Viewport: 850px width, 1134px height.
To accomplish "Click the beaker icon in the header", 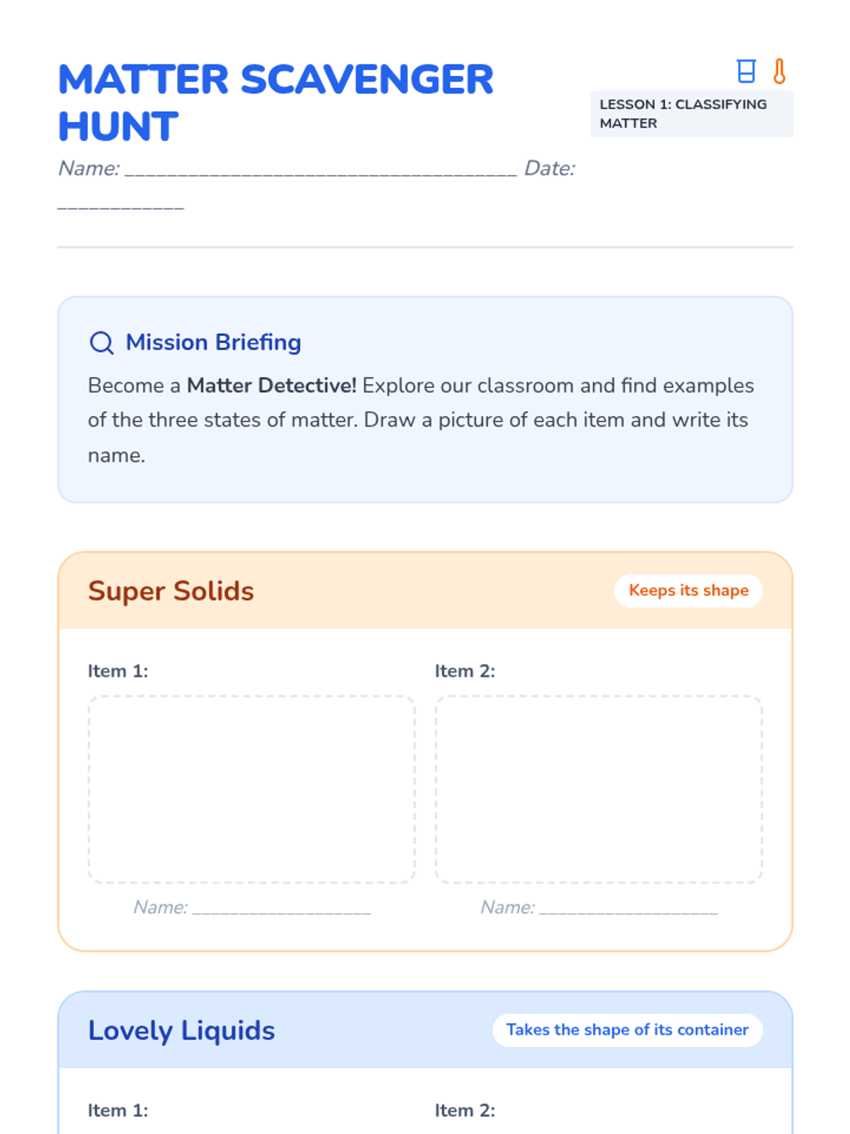I will (x=746, y=71).
